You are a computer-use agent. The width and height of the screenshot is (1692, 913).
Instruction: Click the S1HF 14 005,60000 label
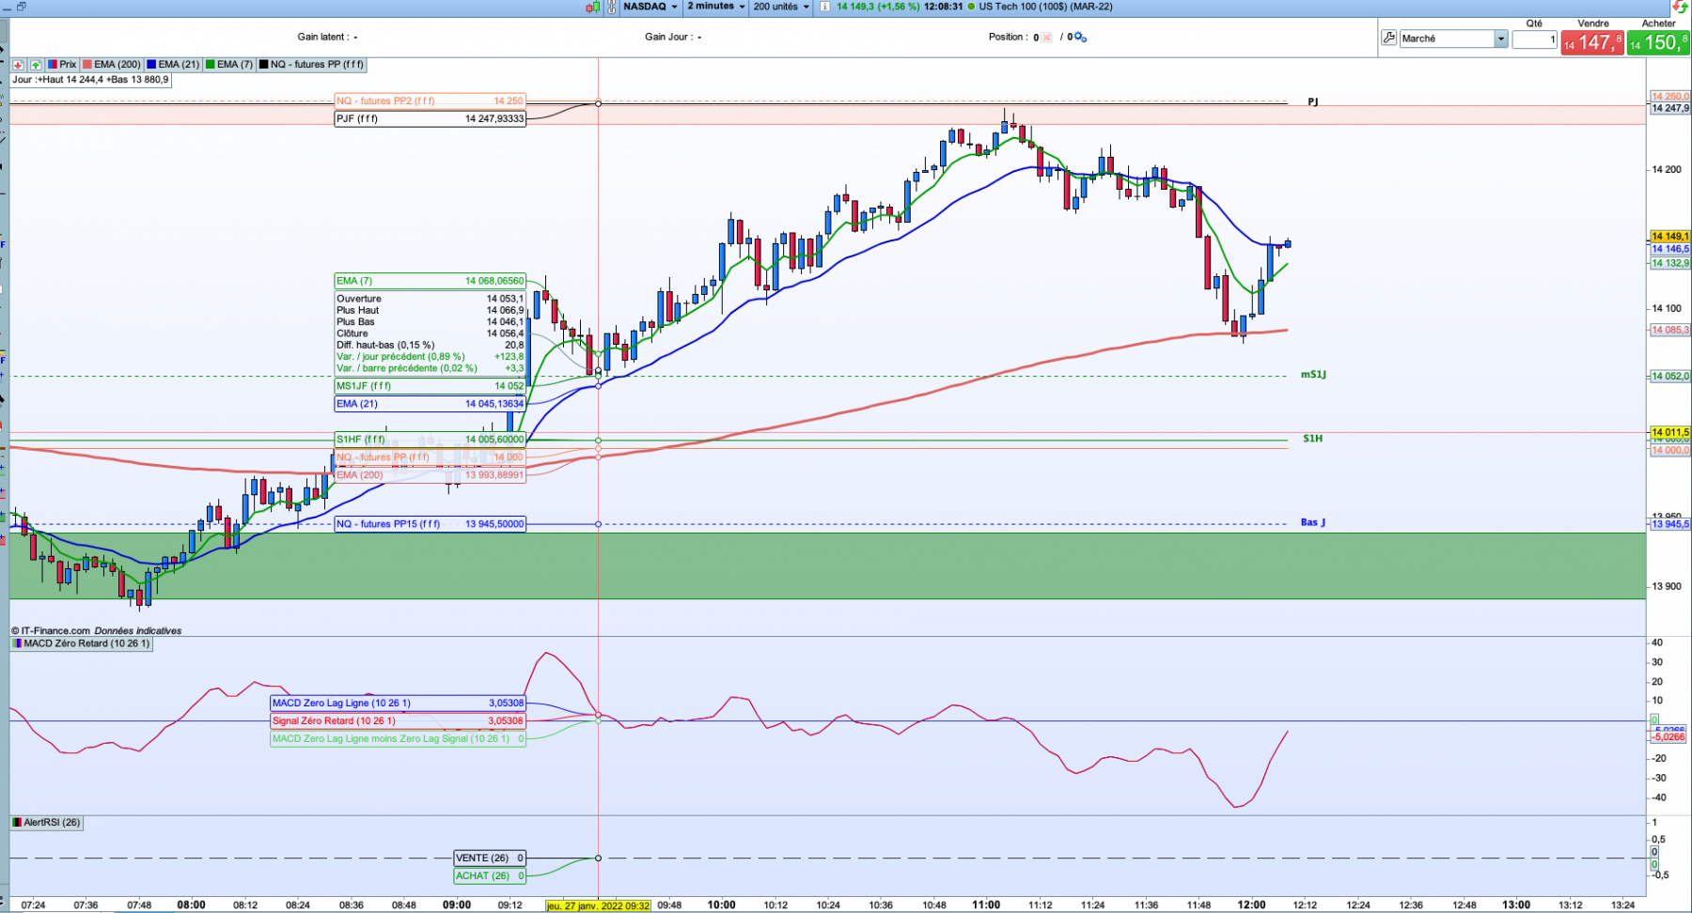[x=431, y=440]
